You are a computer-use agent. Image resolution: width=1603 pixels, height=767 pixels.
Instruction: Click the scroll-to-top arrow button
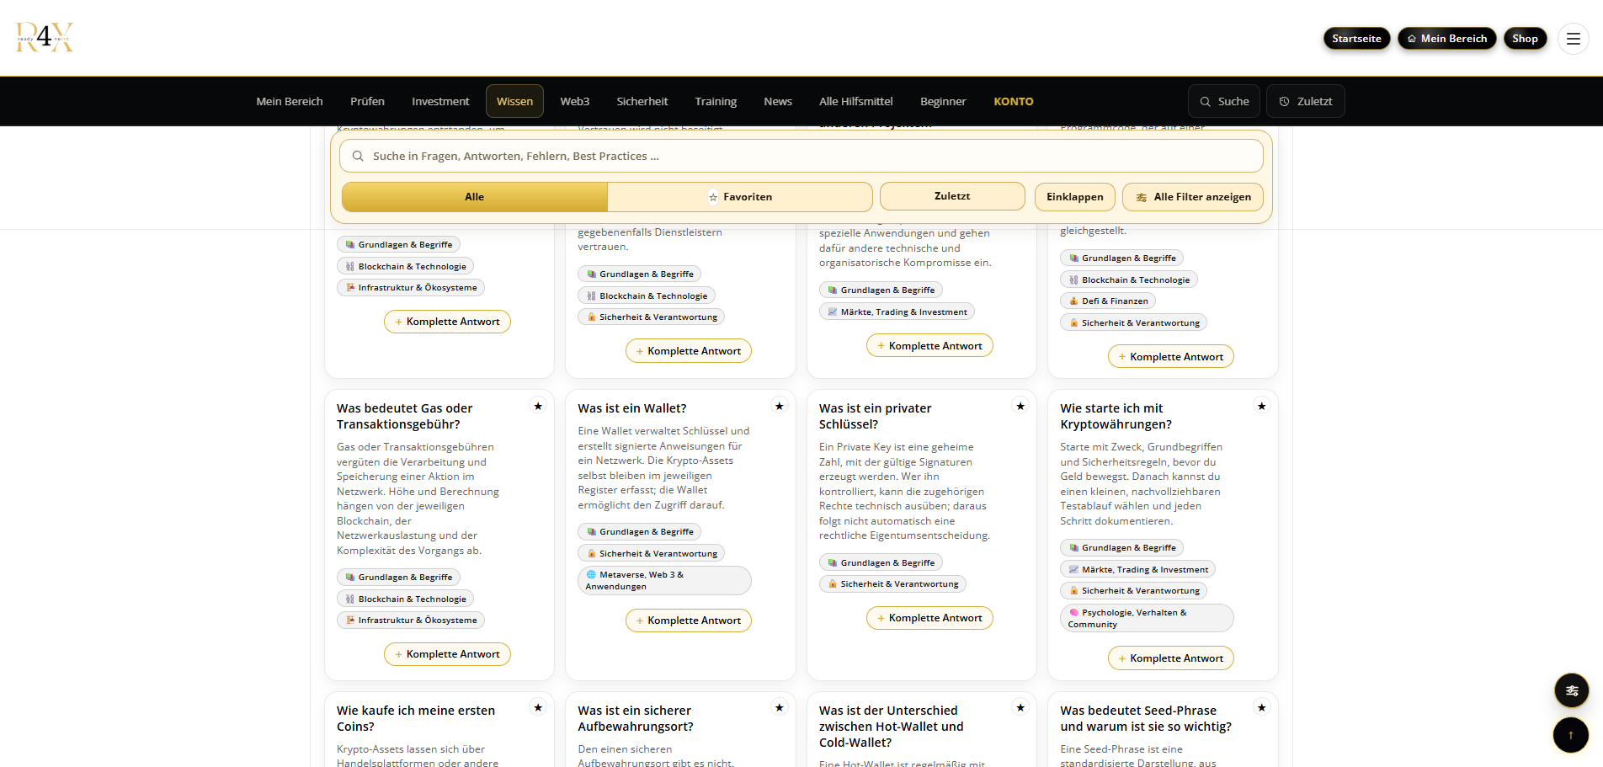pos(1571,735)
